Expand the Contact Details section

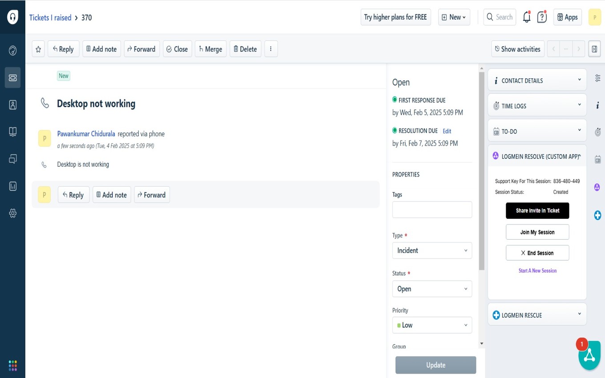click(537, 80)
